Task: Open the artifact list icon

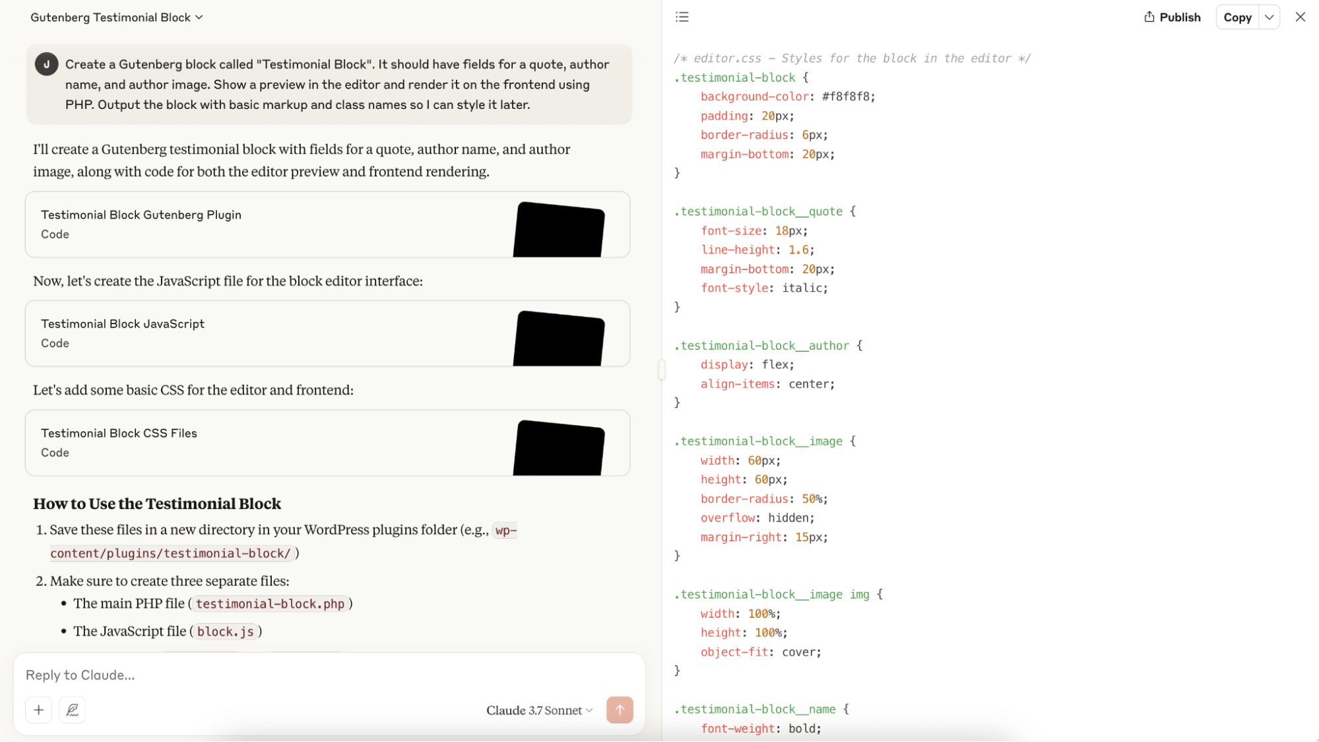Action: [682, 17]
